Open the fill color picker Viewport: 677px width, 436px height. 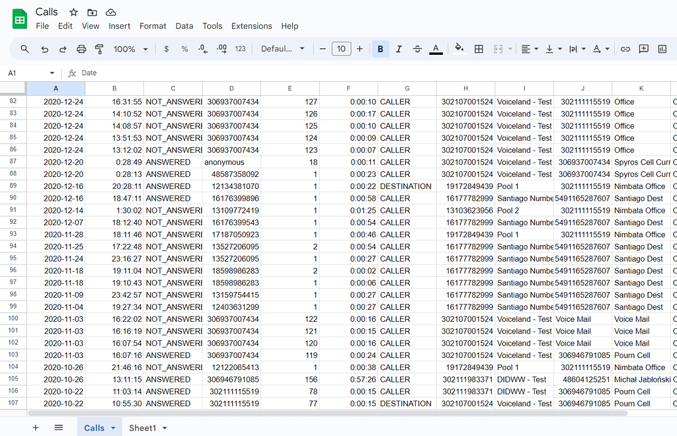(459, 49)
